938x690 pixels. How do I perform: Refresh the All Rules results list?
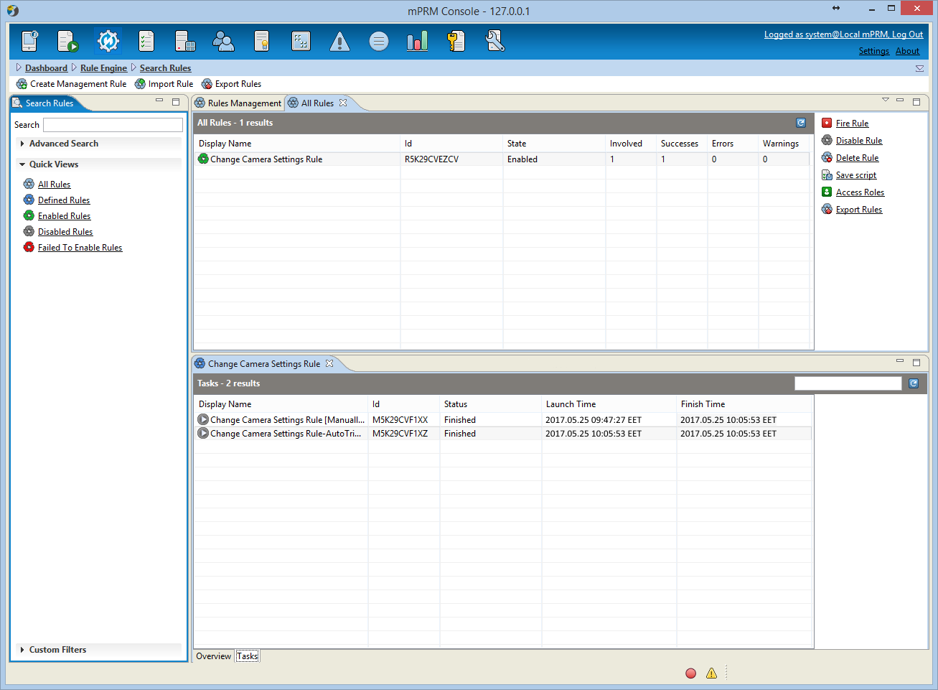tap(801, 123)
